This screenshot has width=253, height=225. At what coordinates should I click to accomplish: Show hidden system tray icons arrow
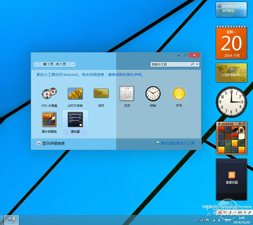click(x=195, y=220)
